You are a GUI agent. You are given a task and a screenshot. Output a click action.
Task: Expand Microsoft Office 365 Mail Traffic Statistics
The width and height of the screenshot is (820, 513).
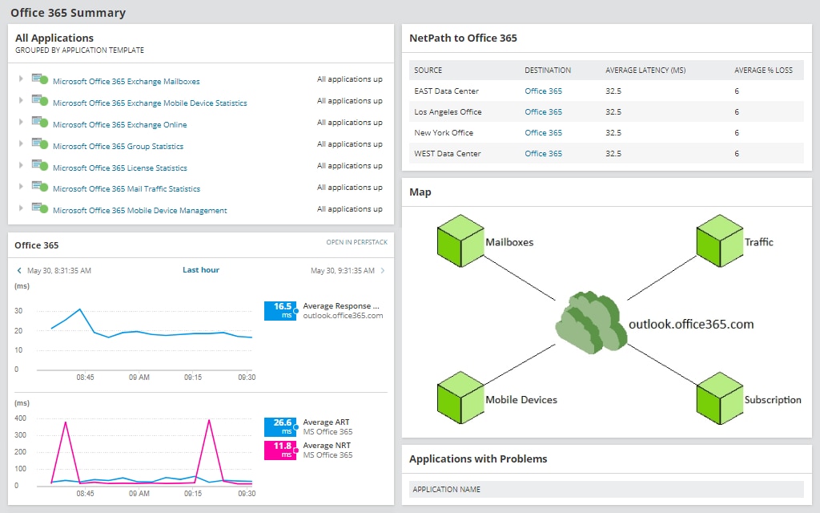click(18, 188)
